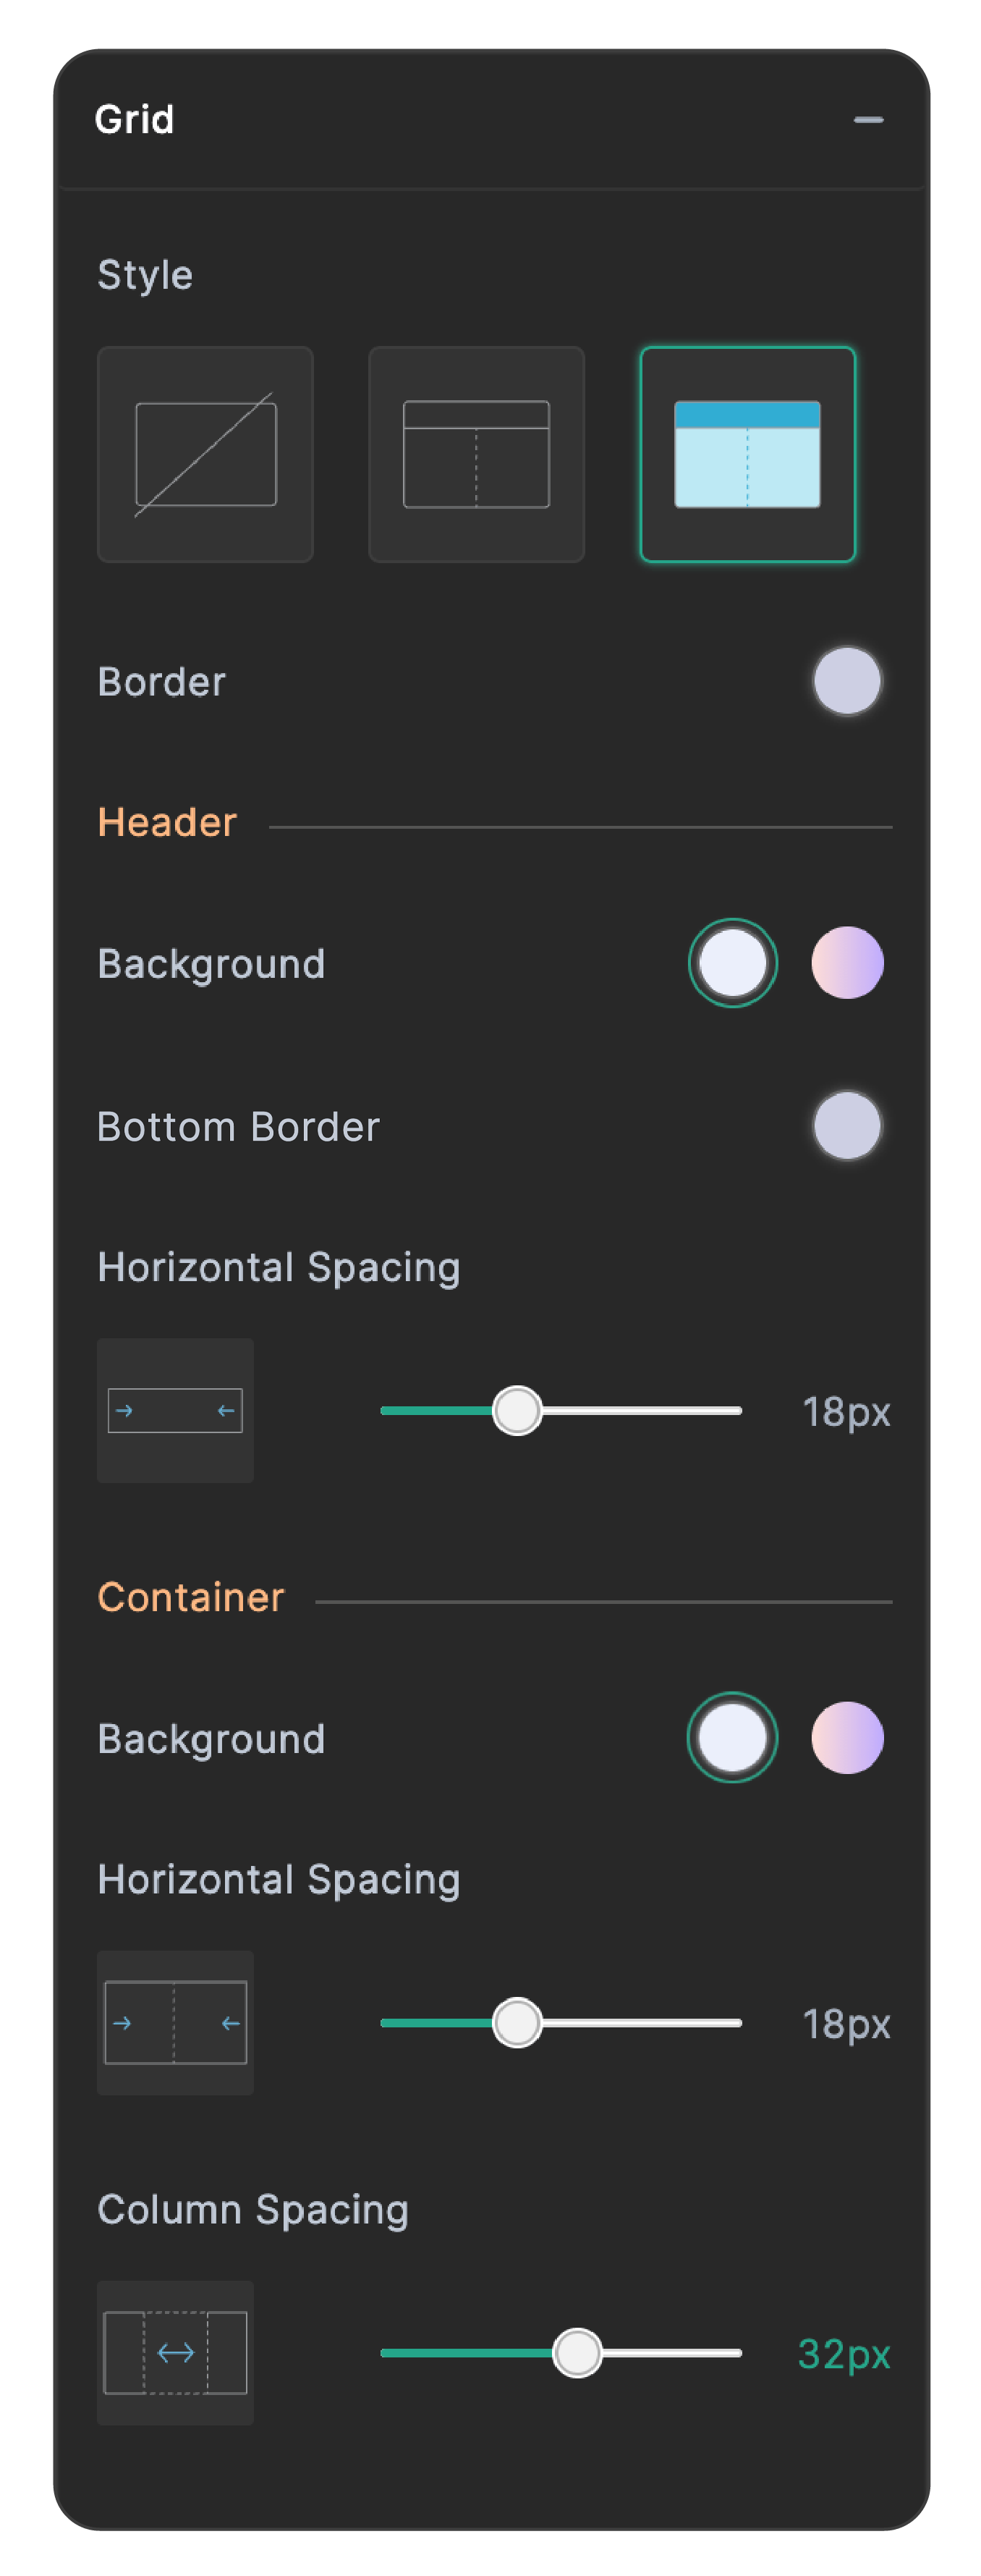Select the filled blue grid style
Viewport: 981px width, 2576px height.
(747, 455)
